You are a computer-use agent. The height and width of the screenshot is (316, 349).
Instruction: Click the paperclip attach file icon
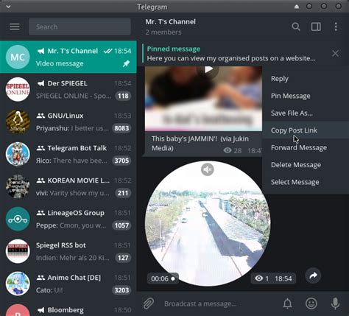point(149,303)
